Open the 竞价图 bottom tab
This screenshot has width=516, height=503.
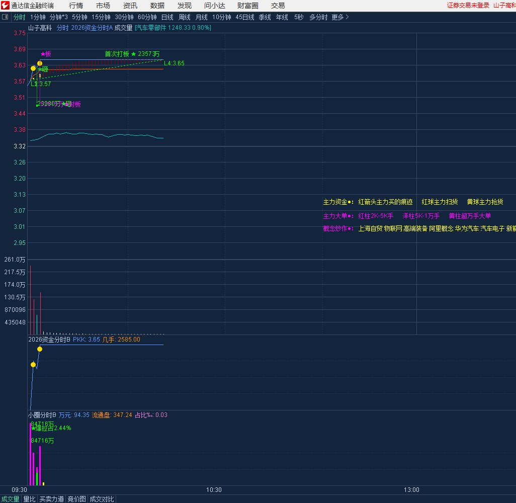76,499
